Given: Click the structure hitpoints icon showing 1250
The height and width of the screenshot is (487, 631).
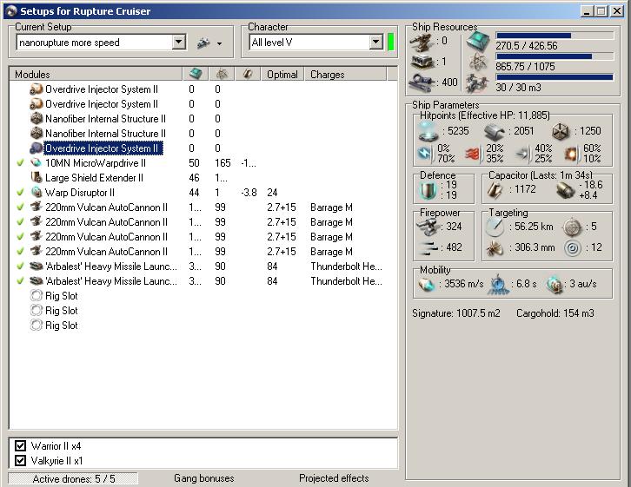Looking at the screenshot, I should 561,132.
